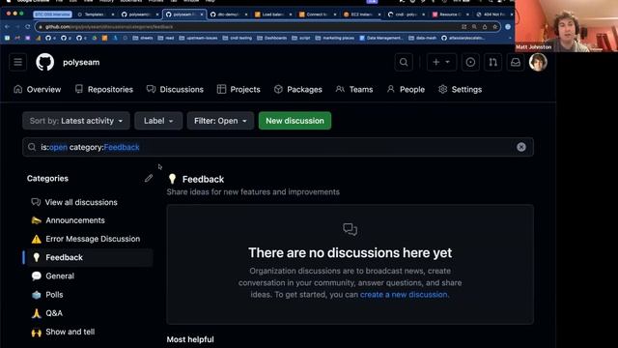Click the GitHub Octocat logo
618x348 pixels.
[x=45, y=62]
